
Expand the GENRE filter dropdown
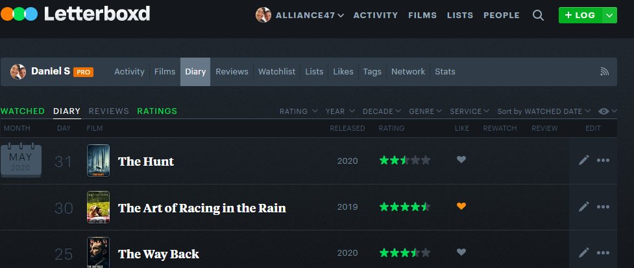(425, 111)
